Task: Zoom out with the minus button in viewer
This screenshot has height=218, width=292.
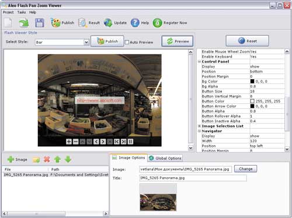Action: pos(75,142)
